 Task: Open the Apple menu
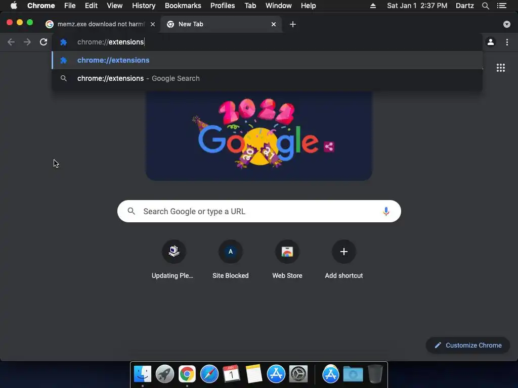[x=14, y=6]
